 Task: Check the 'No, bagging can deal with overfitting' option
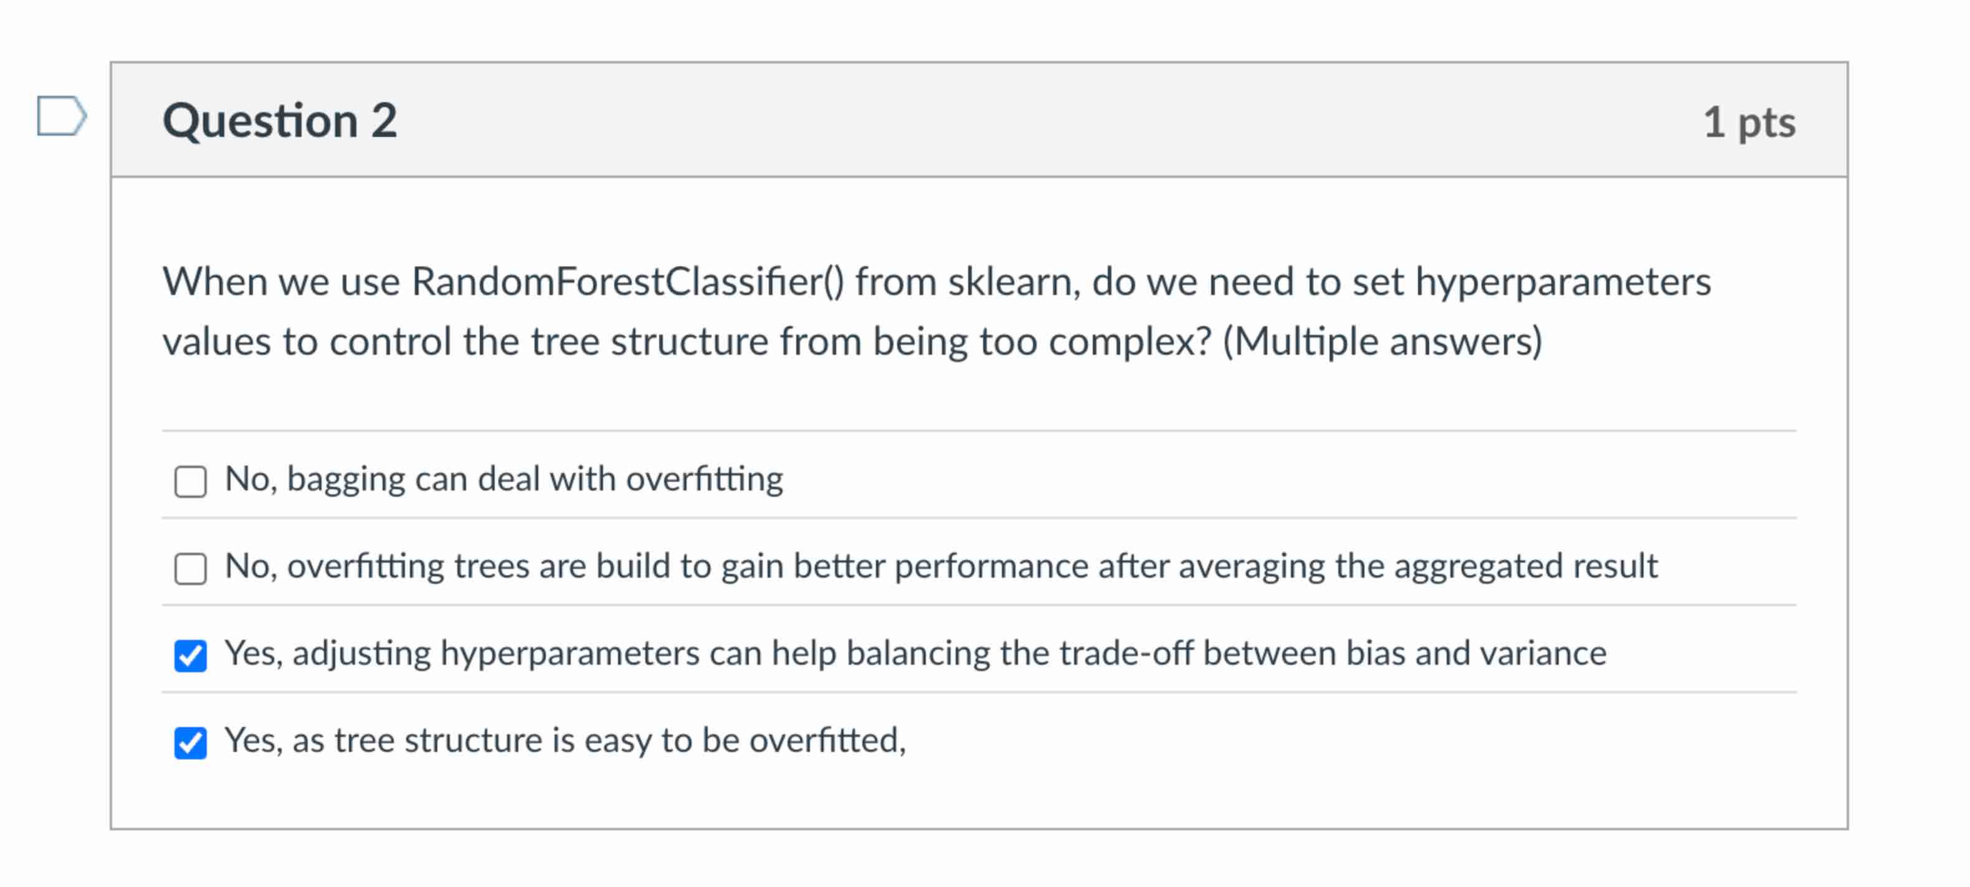[189, 481]
